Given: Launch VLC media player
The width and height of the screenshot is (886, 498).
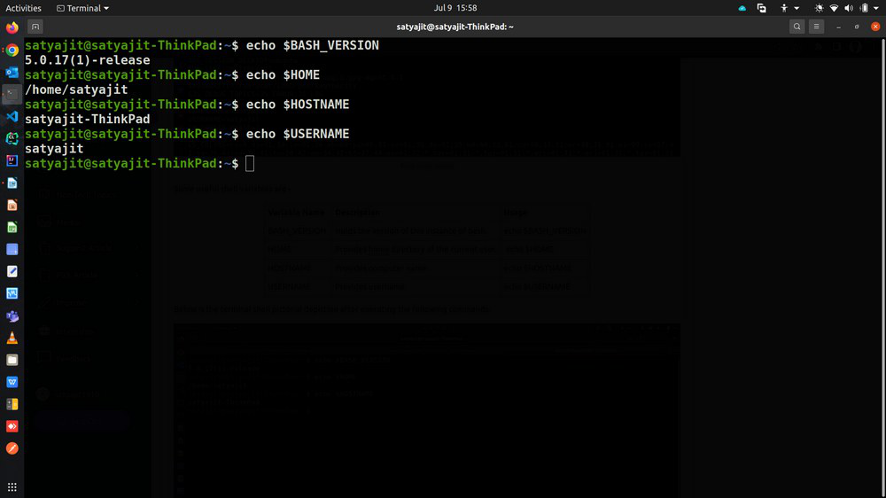Looking at the screenshot, I should click(x=12, y=338).
